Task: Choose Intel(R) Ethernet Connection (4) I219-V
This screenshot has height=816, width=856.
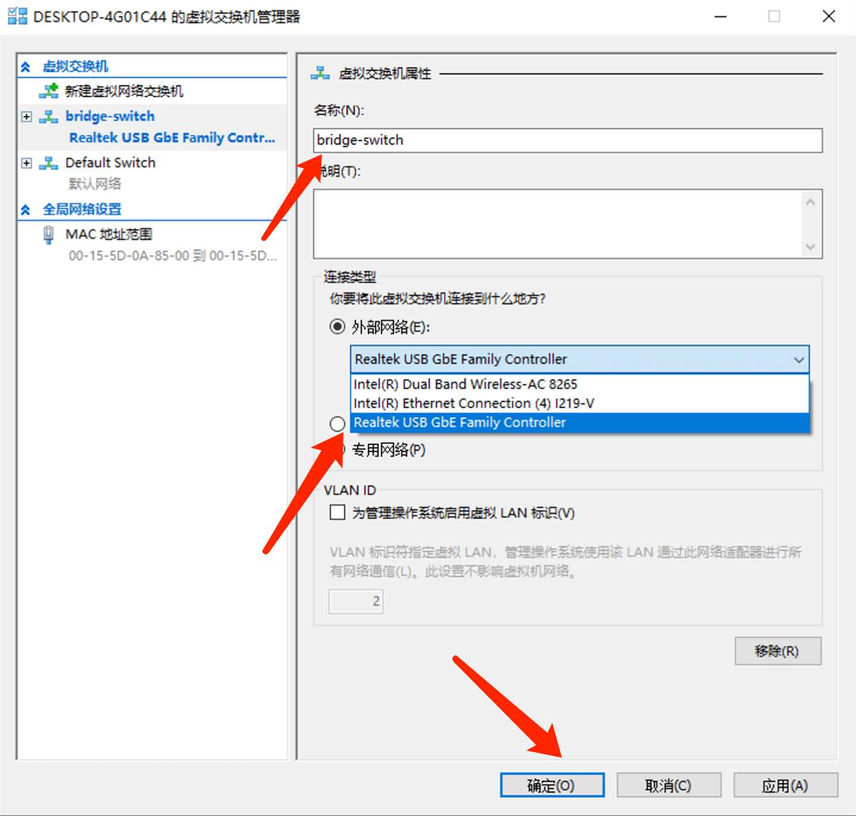Action: 580,403
